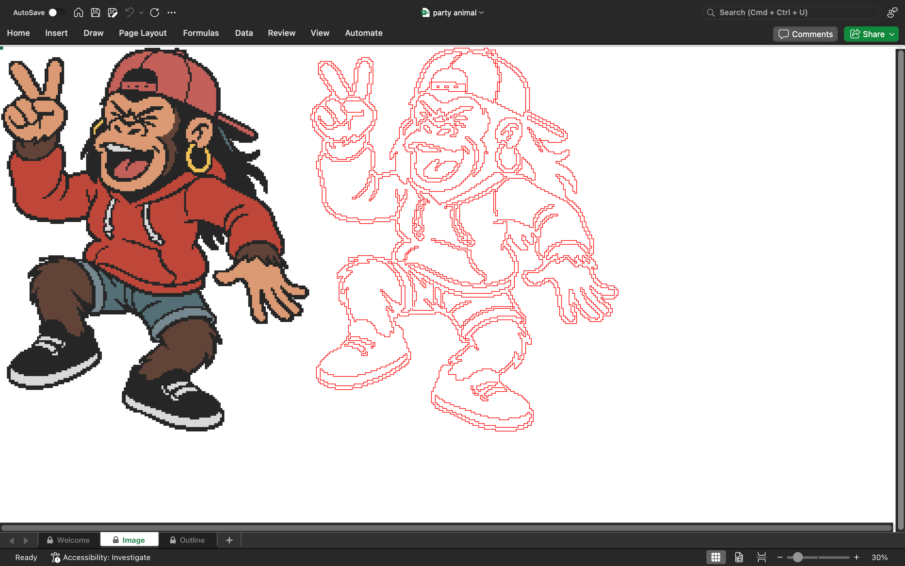Click Accessibility: Investigate in status bar
The image size is (905, 566).
point(101,558)
